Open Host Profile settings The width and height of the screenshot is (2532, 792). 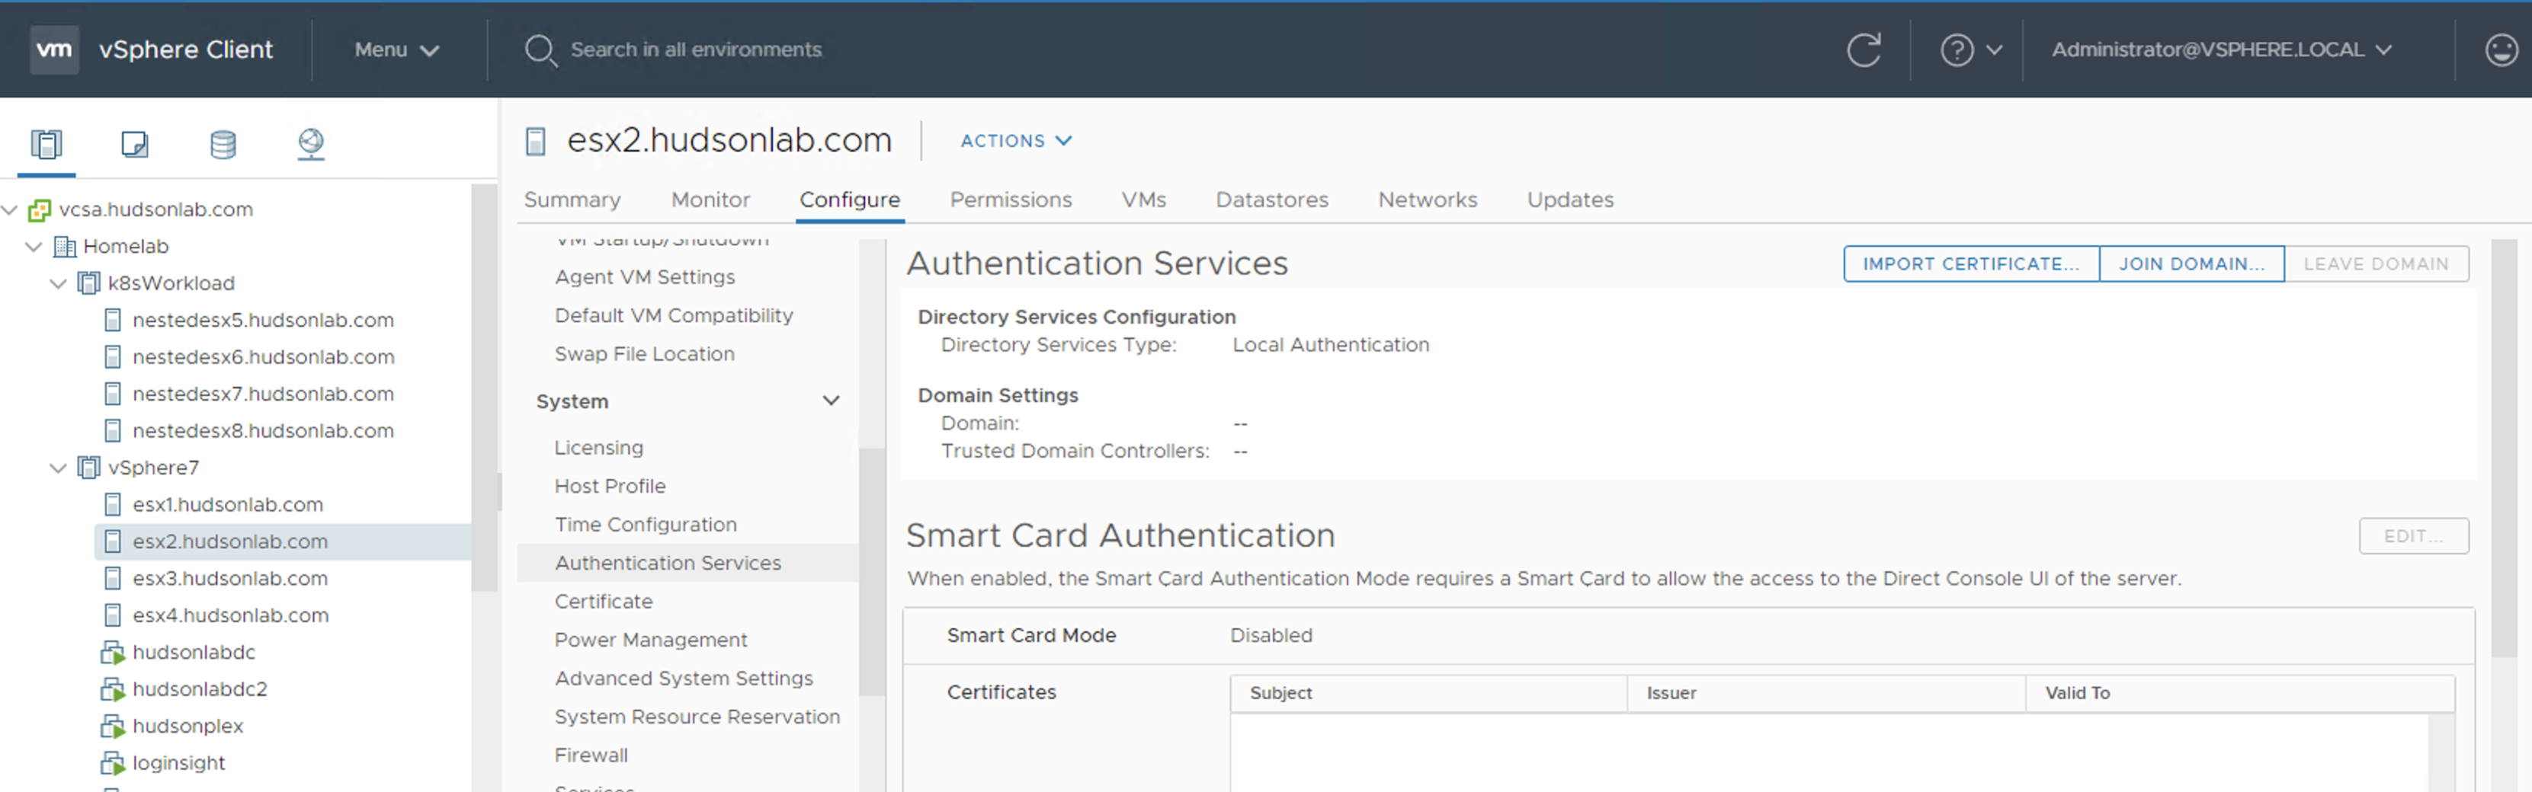(610, 485)
